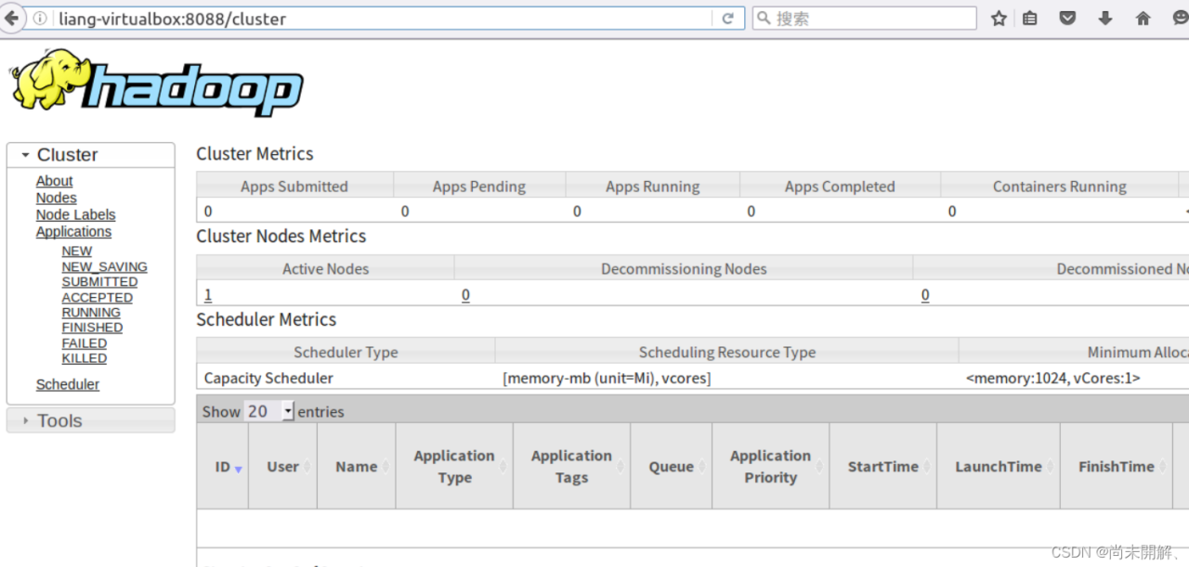This screenshot has height=567, width=1189.
Task: Click the browser back arrow button
Action: pyautogui.click(x=11, y=19)
